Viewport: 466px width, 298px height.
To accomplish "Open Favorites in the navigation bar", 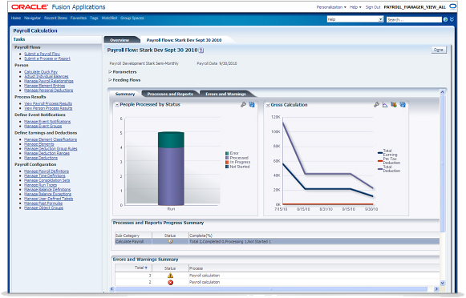I will pos(79,18).
